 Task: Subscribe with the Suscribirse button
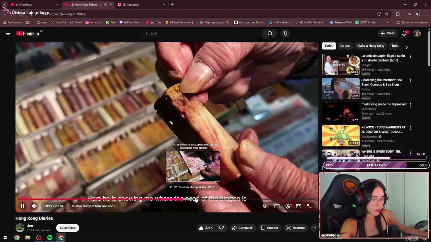tap(68, 228)
